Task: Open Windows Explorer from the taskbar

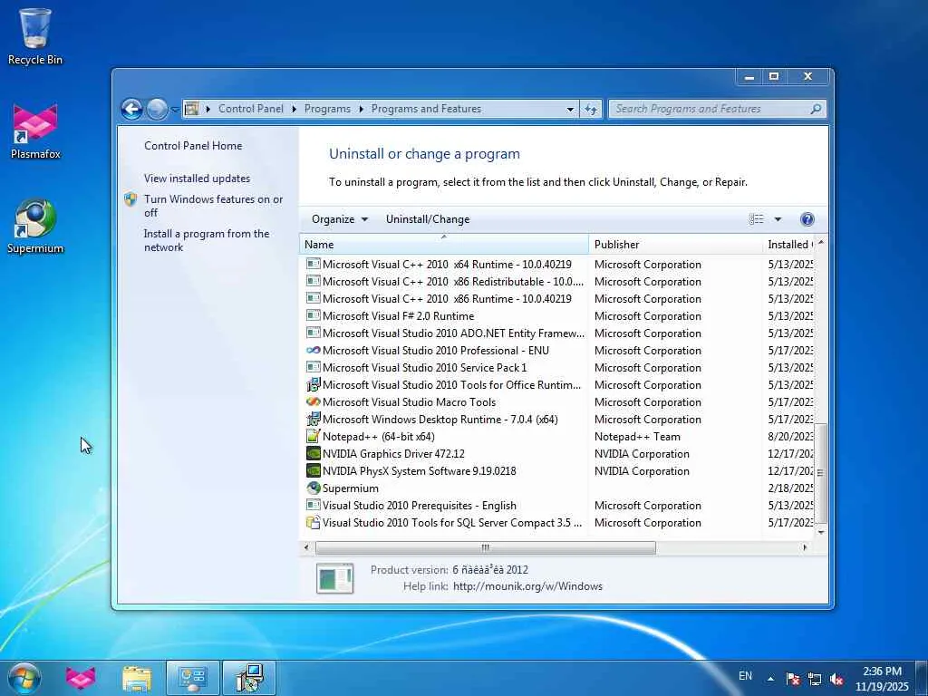Action: coord(137,678)
